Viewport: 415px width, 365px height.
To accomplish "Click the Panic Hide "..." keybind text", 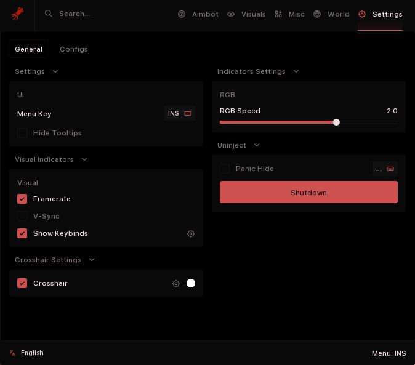I will click(379, 169).
